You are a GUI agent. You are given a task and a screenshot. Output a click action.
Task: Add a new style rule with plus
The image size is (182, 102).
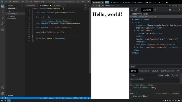click(172, 75)
